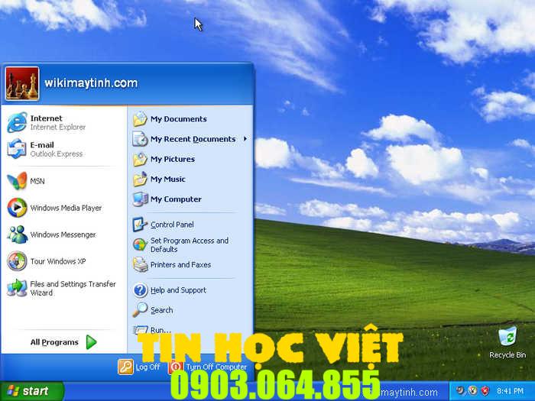This screenshot has height=401, width=535.
Task: Click the system tray clock
Action: tap(510, 391)
